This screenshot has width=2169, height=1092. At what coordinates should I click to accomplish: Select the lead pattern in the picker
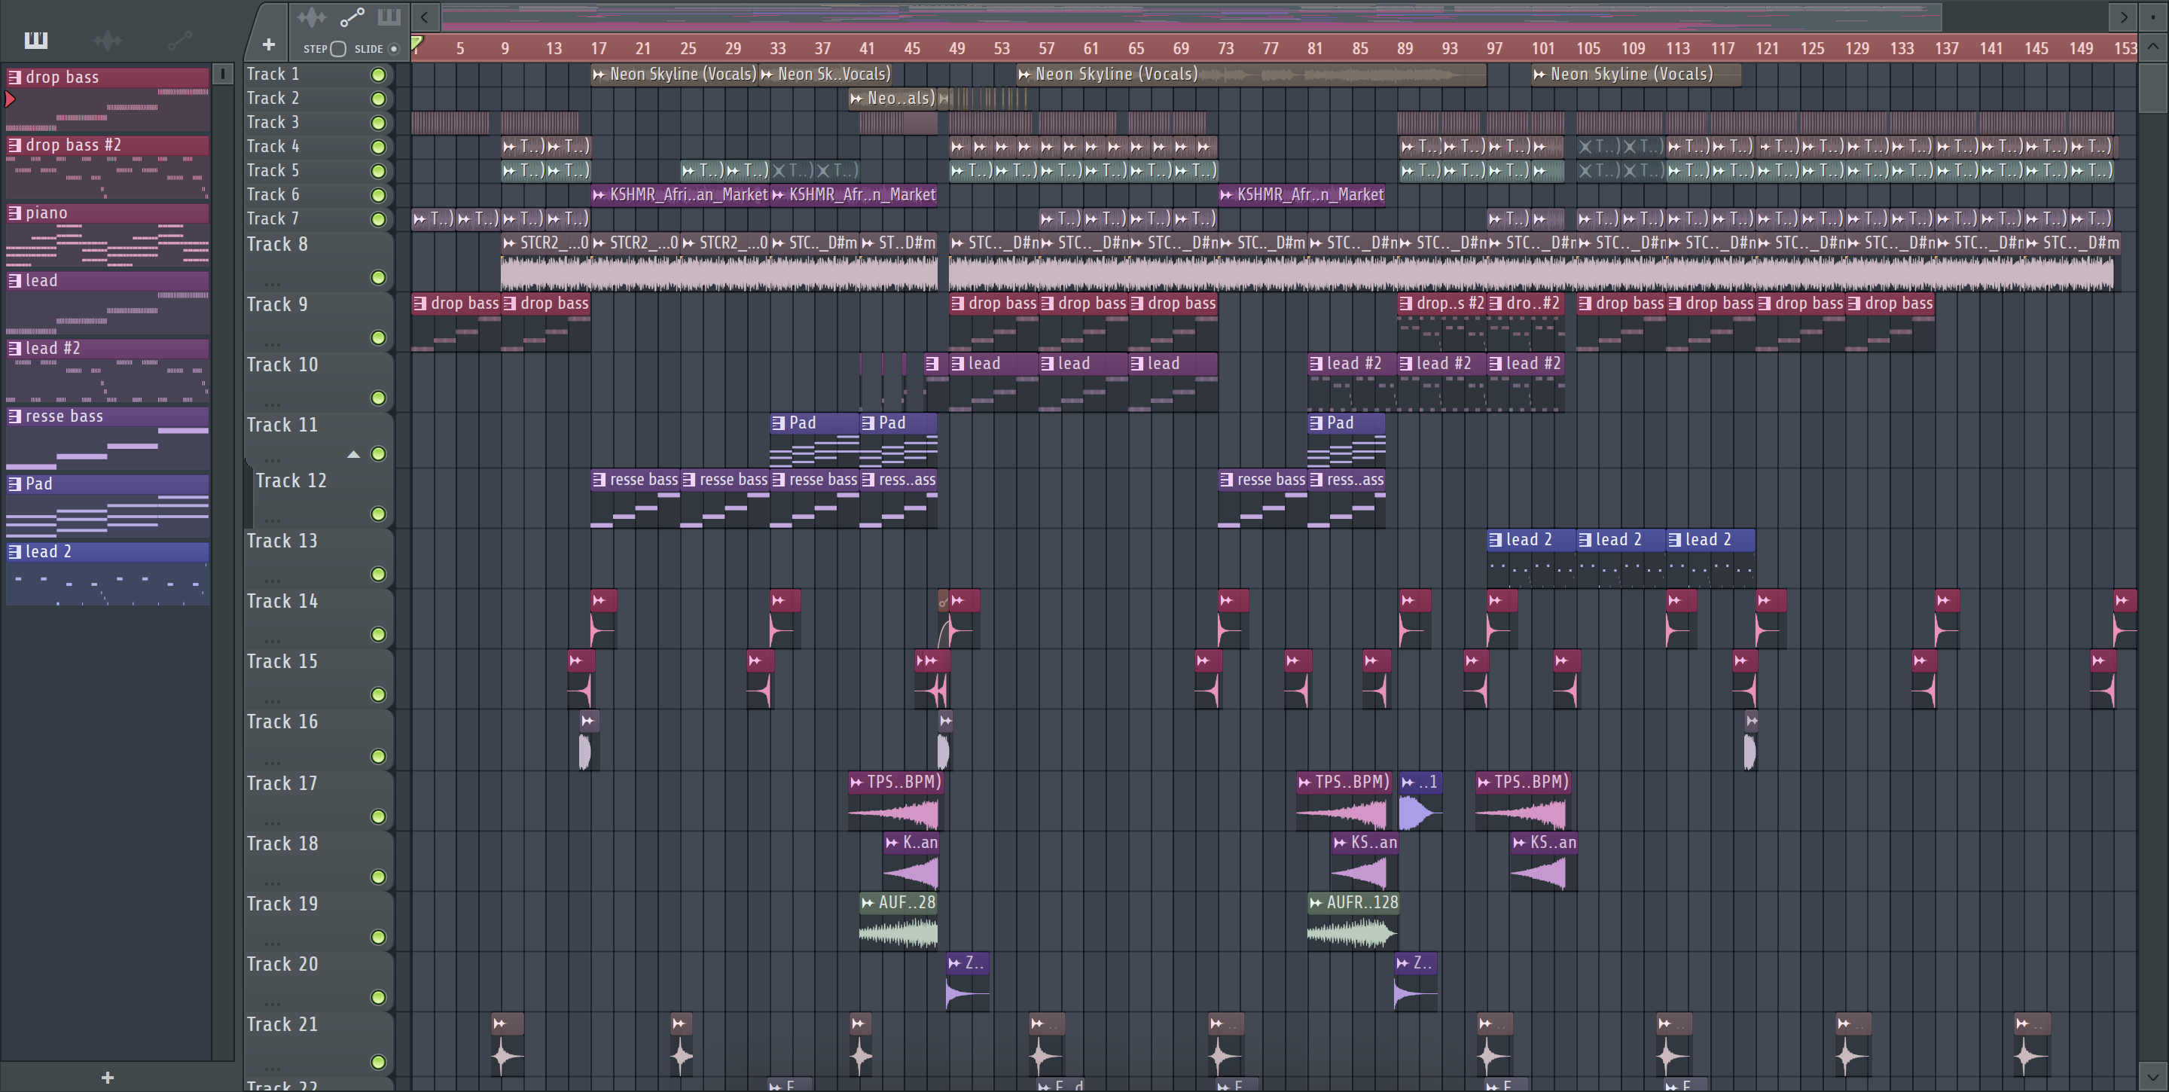point(107,303)
